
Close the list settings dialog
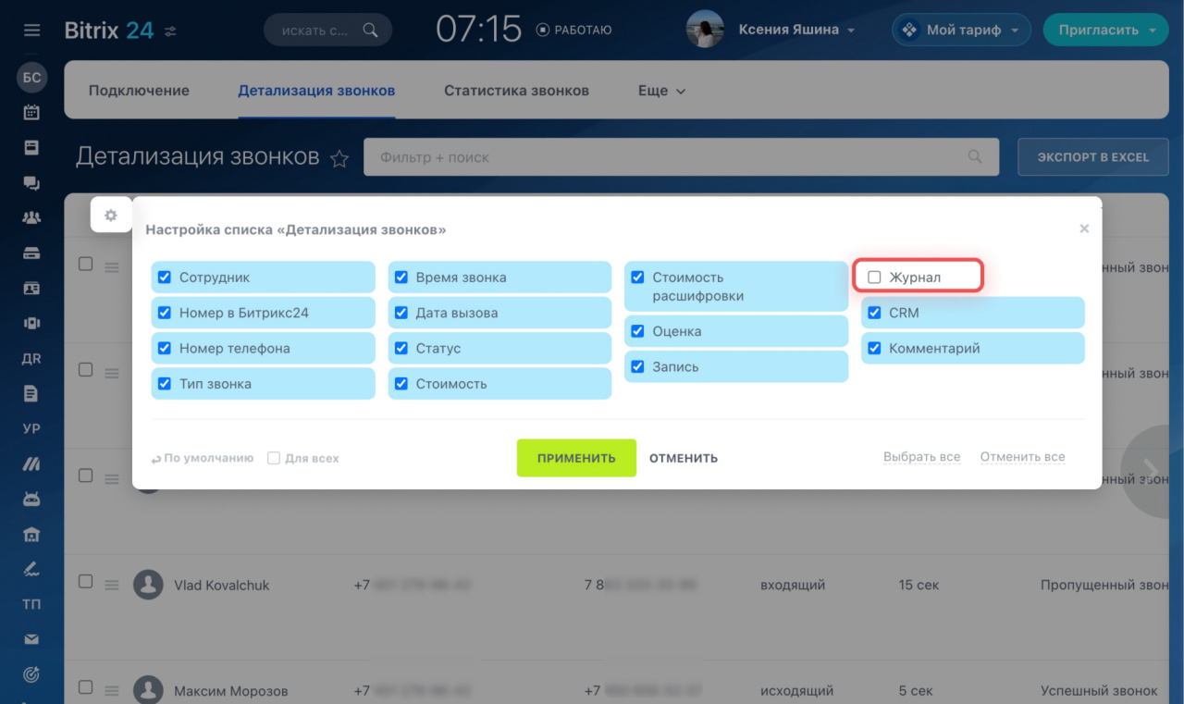(1084, 228)
